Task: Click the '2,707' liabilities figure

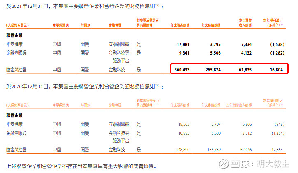Action: pyautogui.click(x=216, y=124)
